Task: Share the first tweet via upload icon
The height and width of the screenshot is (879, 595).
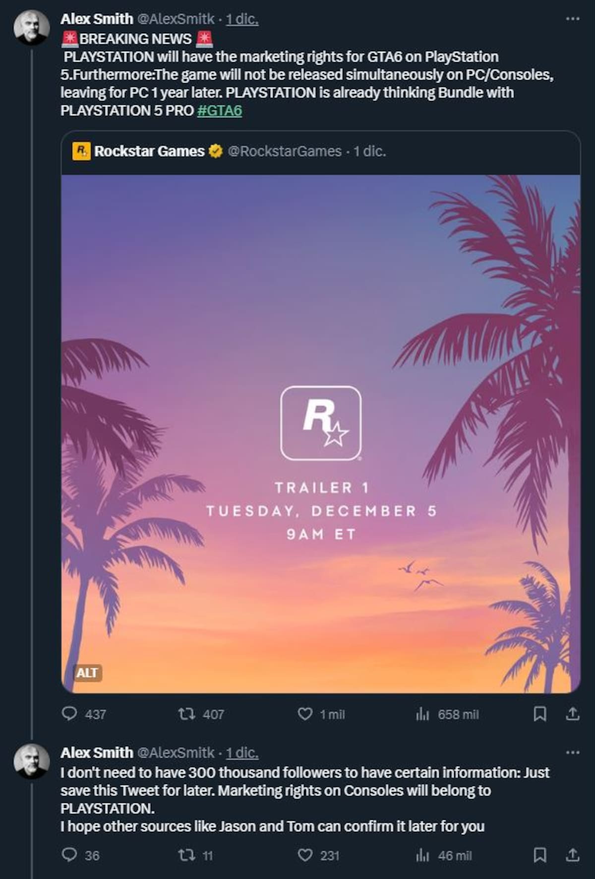Action: (573, 714)
